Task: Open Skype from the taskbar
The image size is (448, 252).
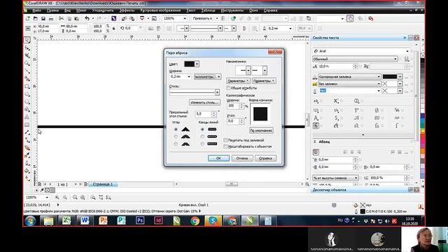Action: [x=213, y=220]
